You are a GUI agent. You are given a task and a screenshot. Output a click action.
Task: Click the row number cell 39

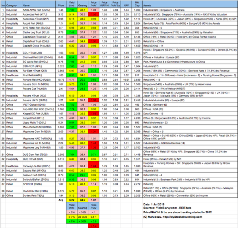click(3, 195)
